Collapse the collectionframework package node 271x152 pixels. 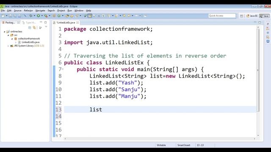12,39
